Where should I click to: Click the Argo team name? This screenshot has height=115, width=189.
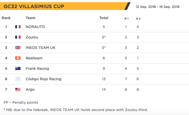pyautogui.click(x=30, y=89)
